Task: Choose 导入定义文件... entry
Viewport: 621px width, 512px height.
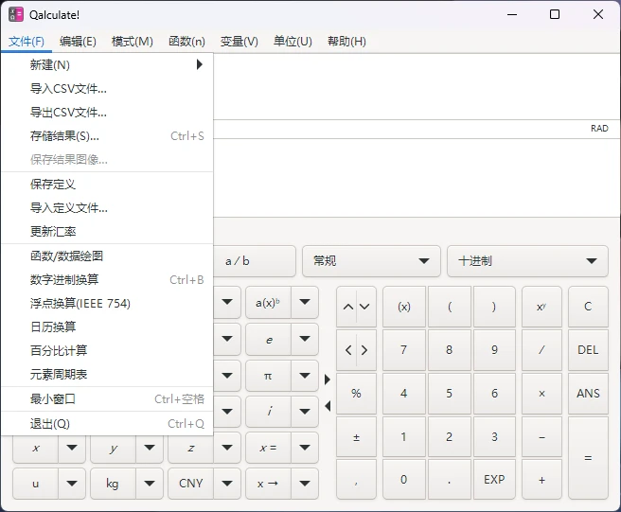Action: tap(107, 208)
